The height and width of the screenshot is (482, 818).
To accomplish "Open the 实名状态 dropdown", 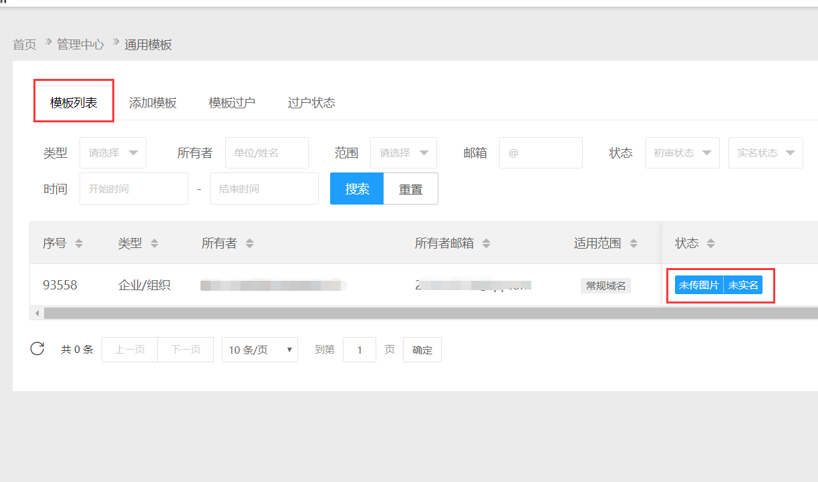I will tap(765, 152).
